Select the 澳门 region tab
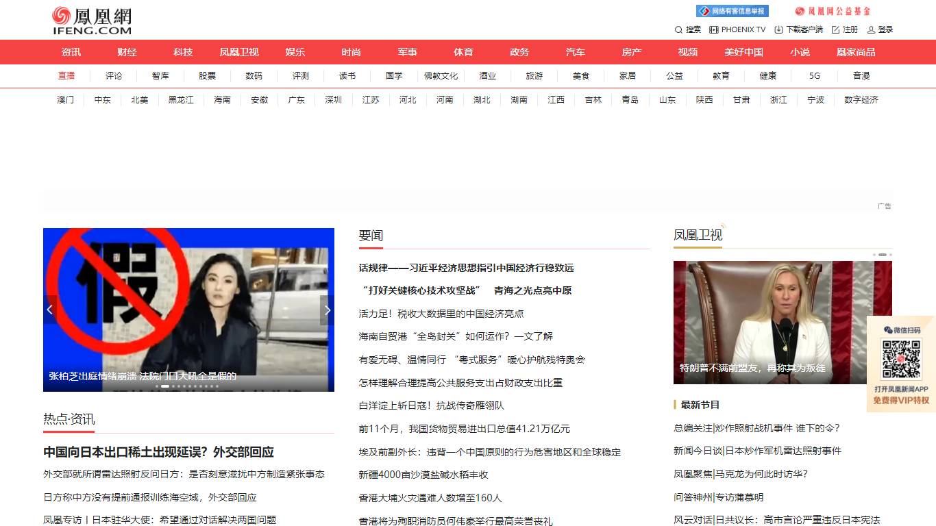The width and height of the screenshot is (936, 526). click(64, 99)
